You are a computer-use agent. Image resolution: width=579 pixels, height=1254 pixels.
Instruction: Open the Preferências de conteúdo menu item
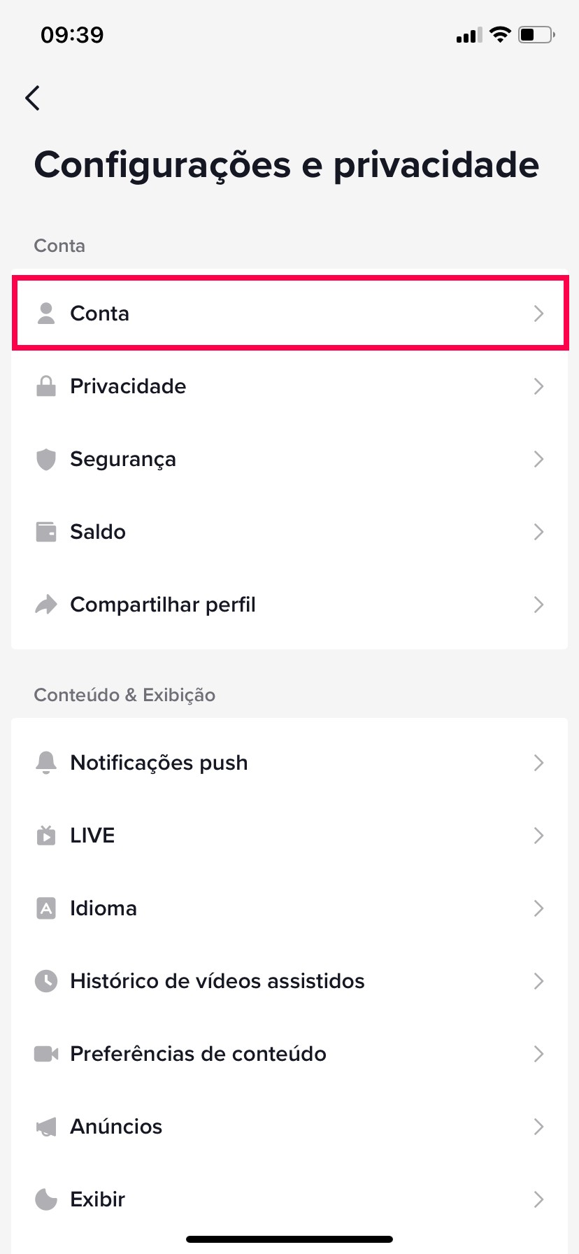point(199,1054)
